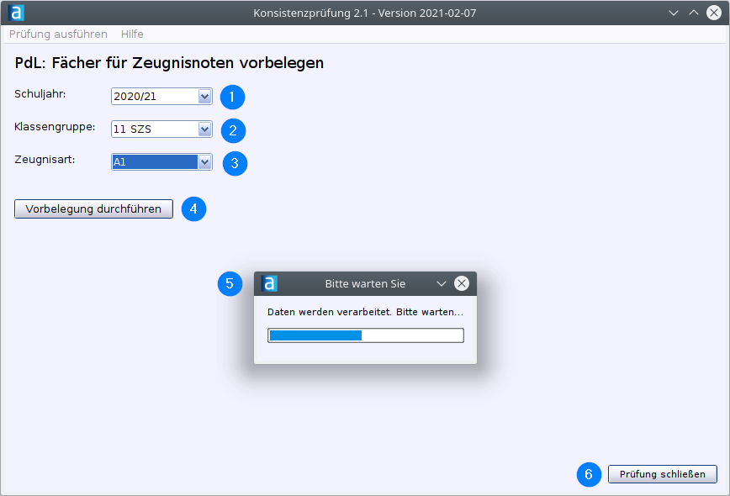730x496 pixels.
Task: Open the Schuljahr dropdown showing 2020/21
Action: (161, 97)
